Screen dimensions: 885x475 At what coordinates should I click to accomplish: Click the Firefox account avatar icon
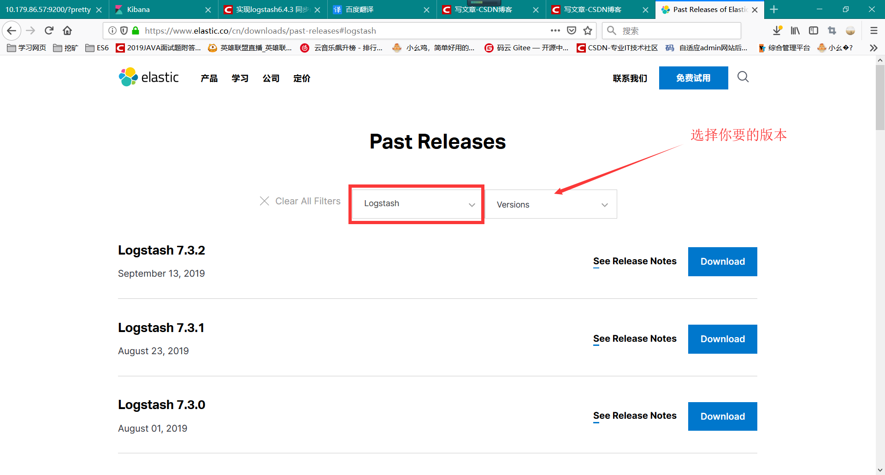tap(850, 30)
